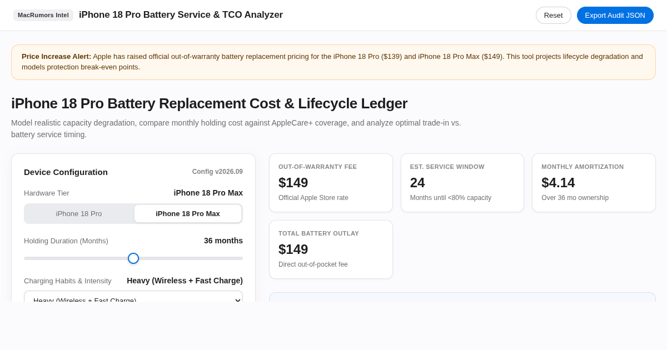Screen dimensions: 667x350
Task: Click the 36 months value
Action: click(223, 241)
